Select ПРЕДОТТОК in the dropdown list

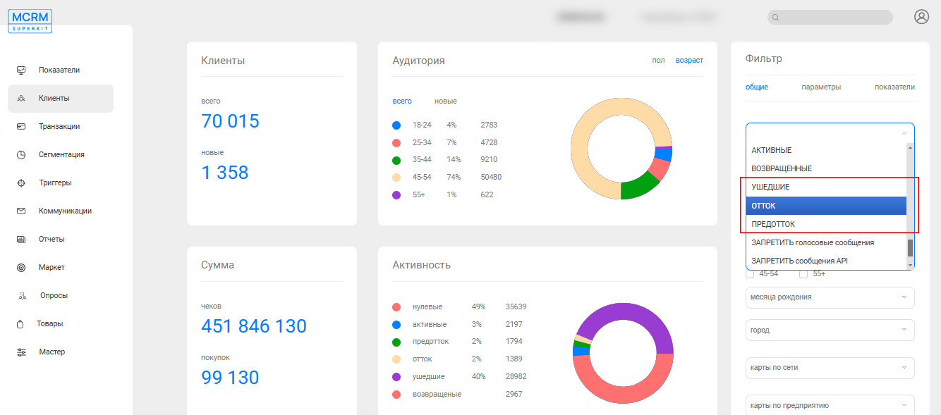pos(826,224)
